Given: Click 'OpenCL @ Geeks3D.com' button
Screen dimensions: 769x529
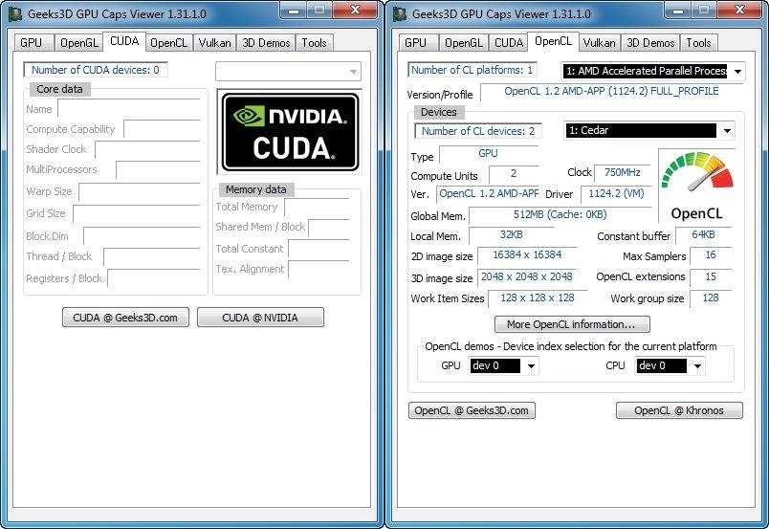Looking at the screenshot, I should 472,410.
